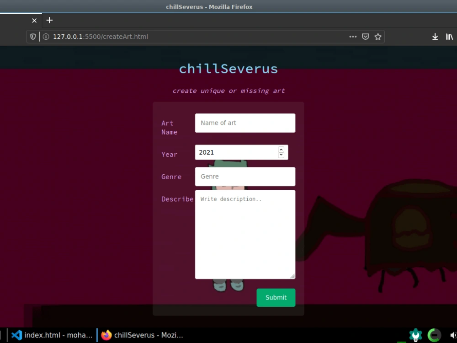Click the address bar URL createArt.html
This screenshot has width=457, height=343.
point(101,37)
